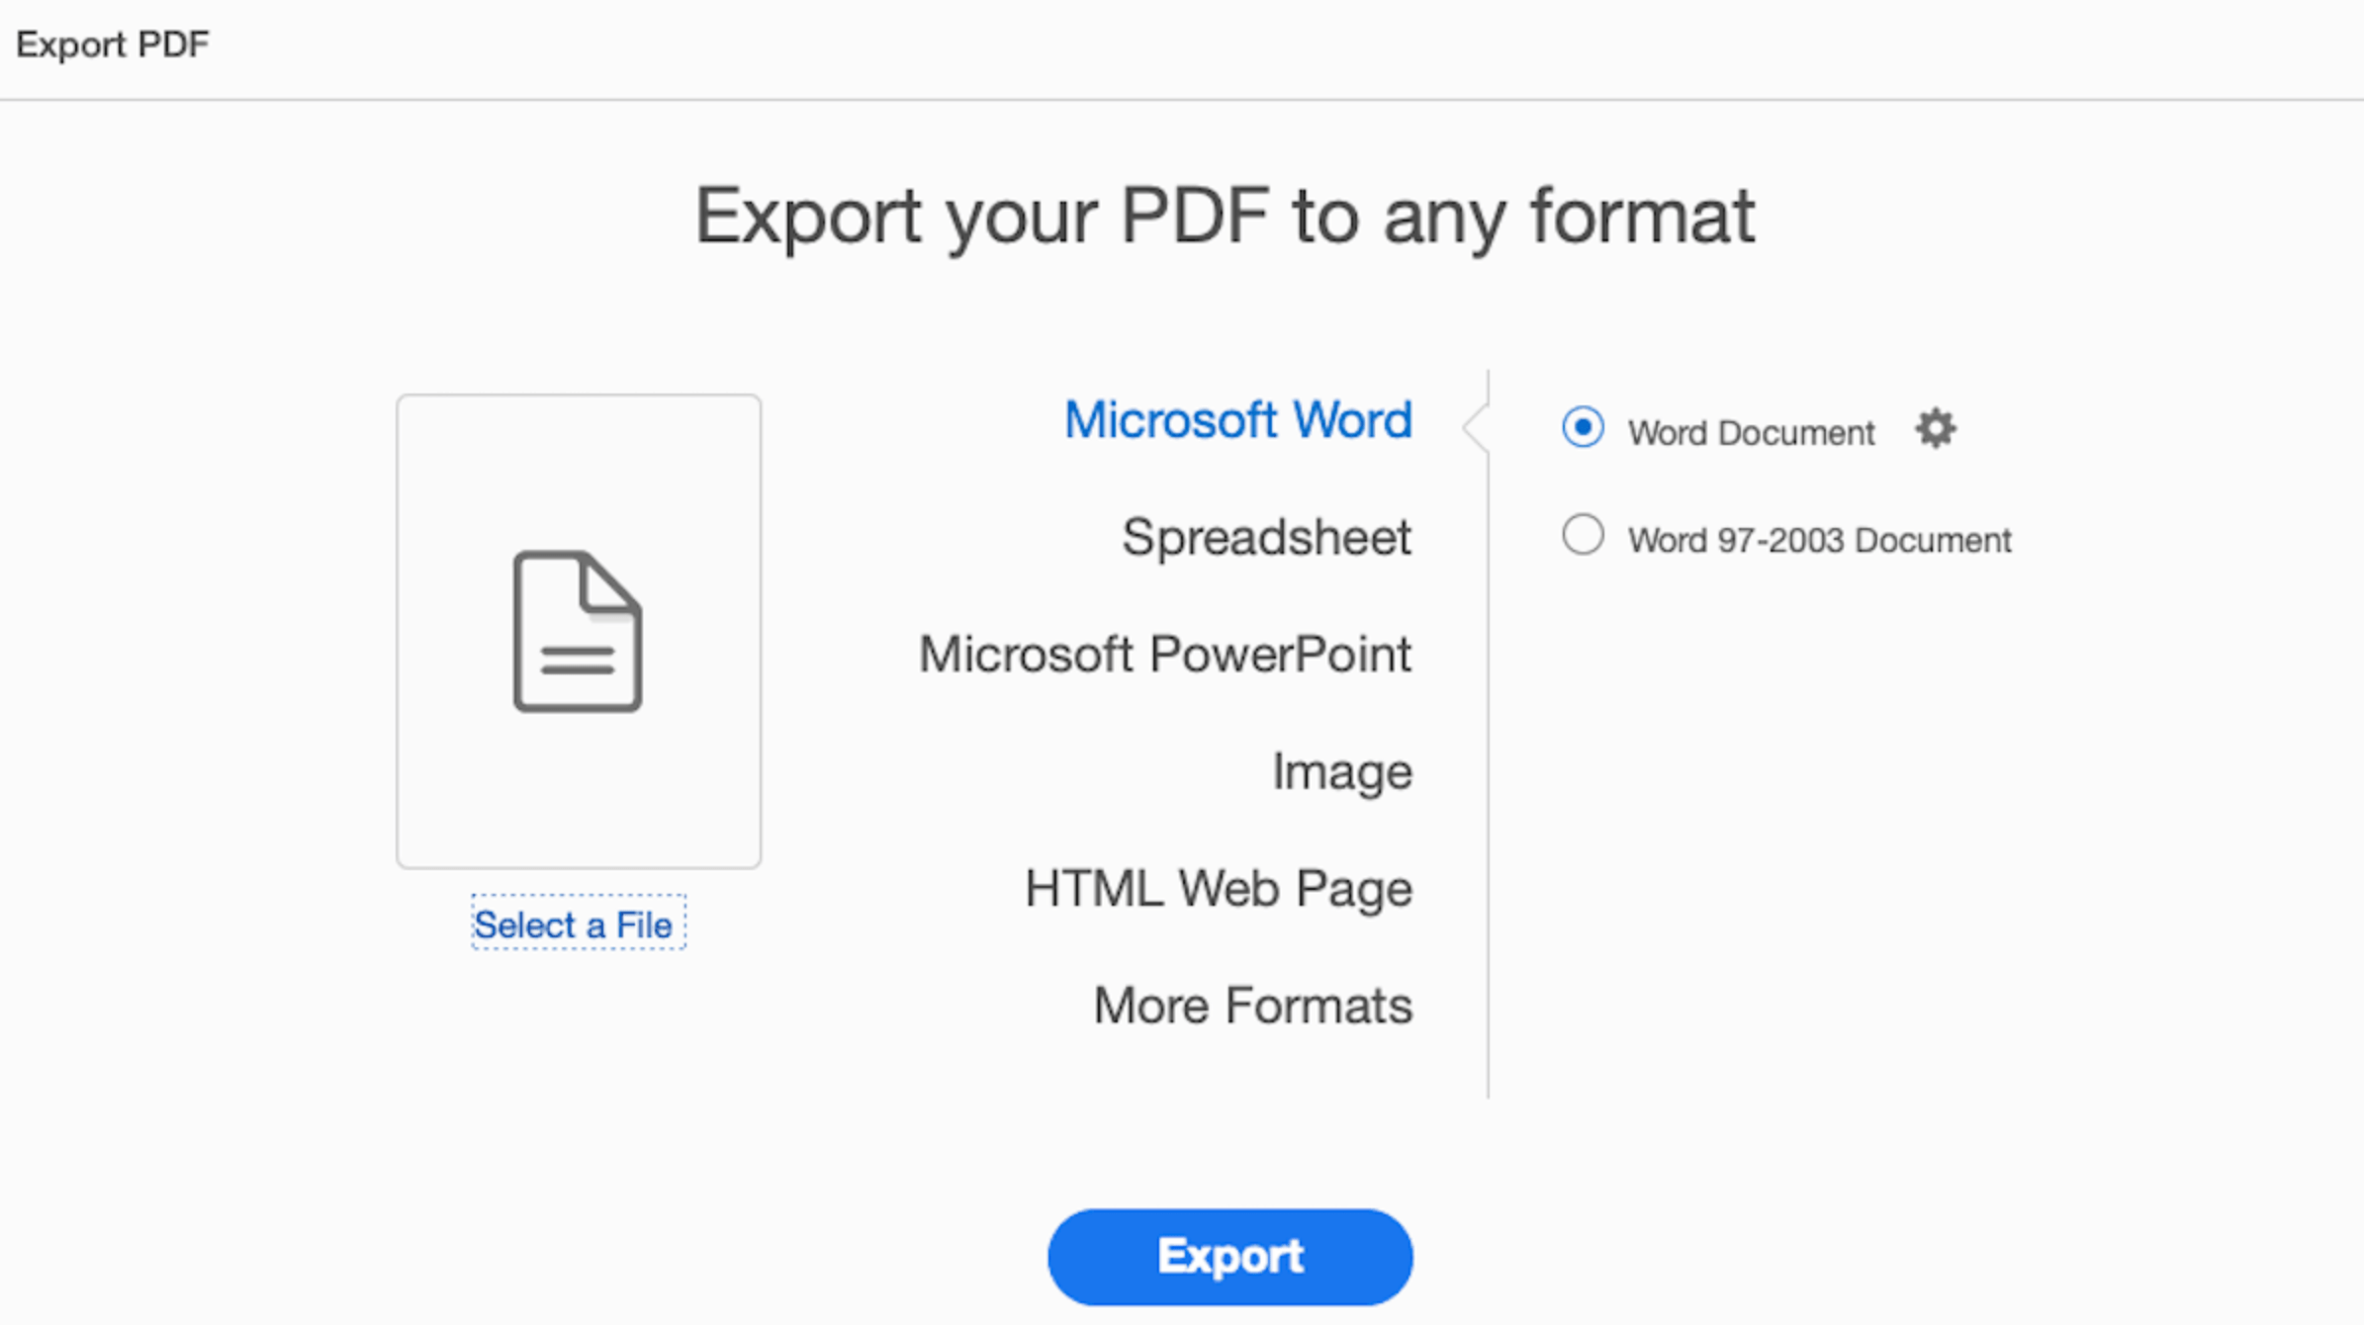2364x1325 pixels.
Task: Open More Formats options
Action: click(1252, 1006)
